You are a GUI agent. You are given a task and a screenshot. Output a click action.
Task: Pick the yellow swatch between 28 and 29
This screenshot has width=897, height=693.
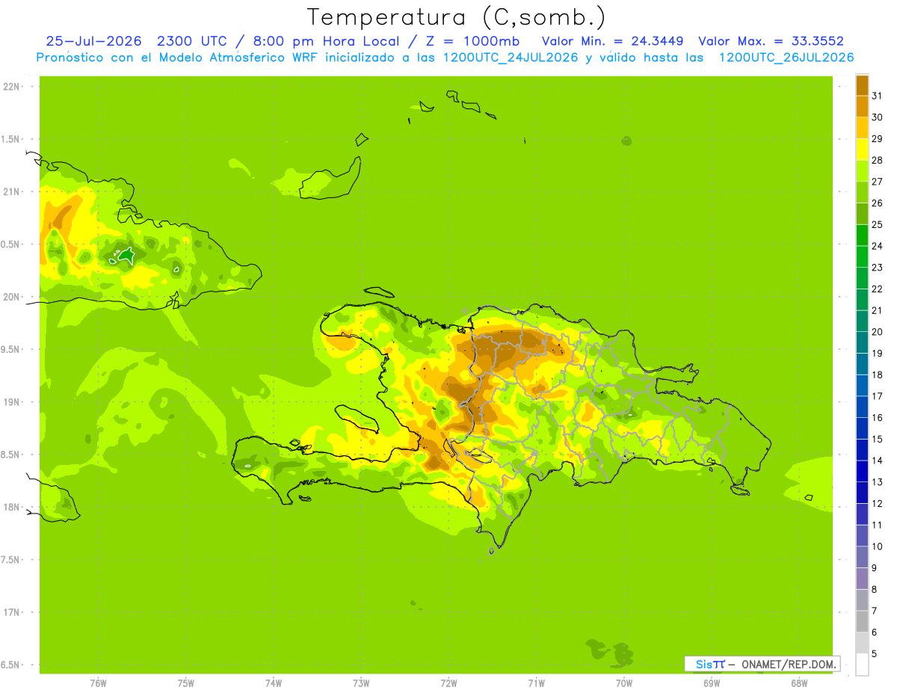click(x=862, y=150)
